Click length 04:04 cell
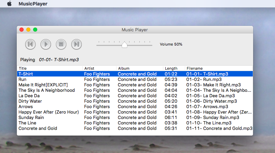 click(171, 90)
